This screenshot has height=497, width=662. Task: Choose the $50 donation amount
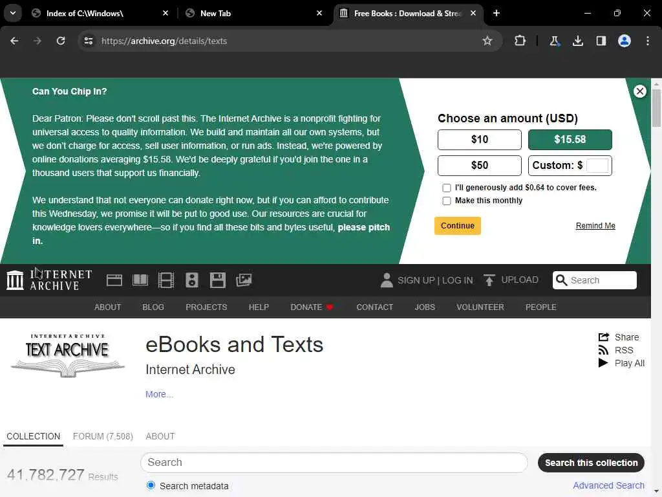479,165
